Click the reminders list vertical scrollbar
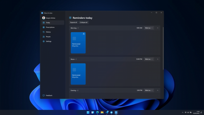Screen dimensions: 204x115 click(163, 48)
